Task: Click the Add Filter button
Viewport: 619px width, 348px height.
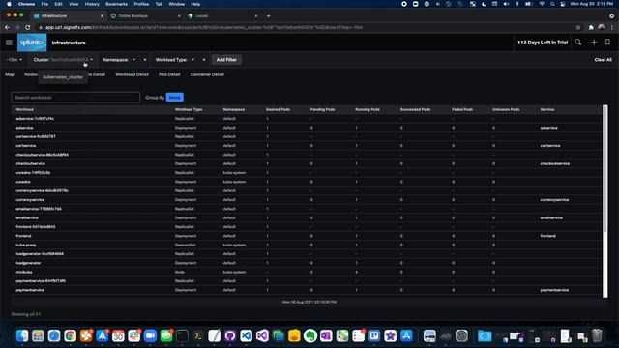Action: click(226, 60)
